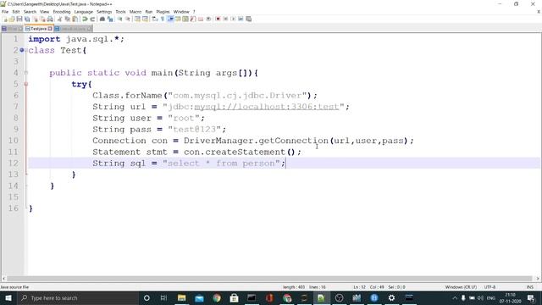Toggle INS insert mode in status bar
This screenshot has width=542, height=305.
click(529, 287)
